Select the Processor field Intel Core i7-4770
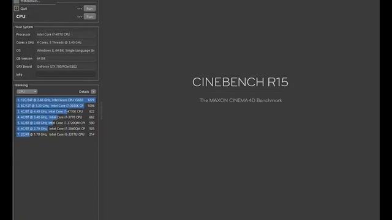This screenshot has height=220, width=392. [66, 34]
